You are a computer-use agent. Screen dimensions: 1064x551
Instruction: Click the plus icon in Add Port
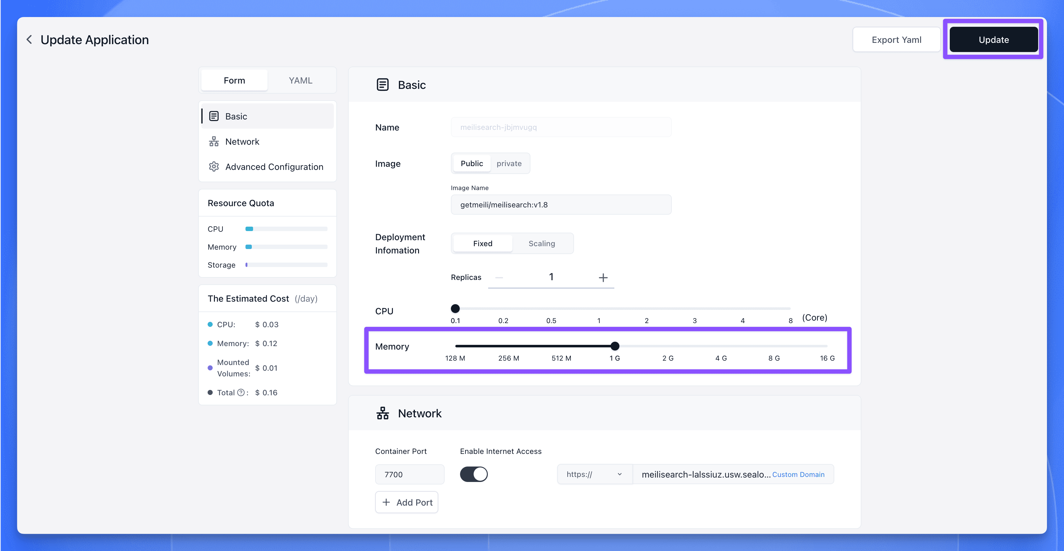point(386,502)
